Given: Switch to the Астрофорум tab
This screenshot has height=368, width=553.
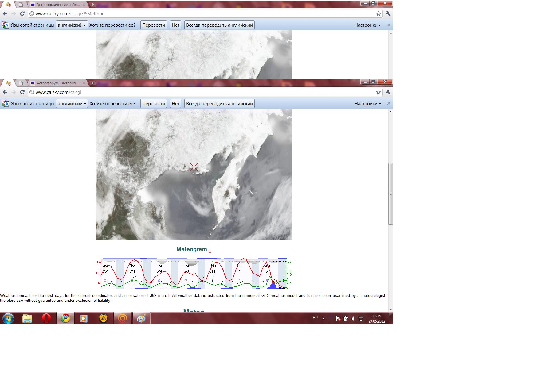Looking at the screenshot, I should 57,83.
